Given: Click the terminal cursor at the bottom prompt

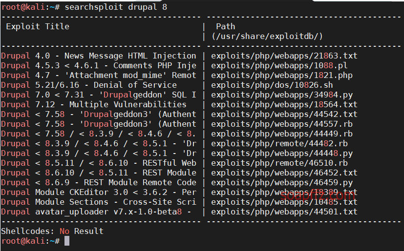Looking at the screenshot, I should pyautogui.click(x=67, y=241).
